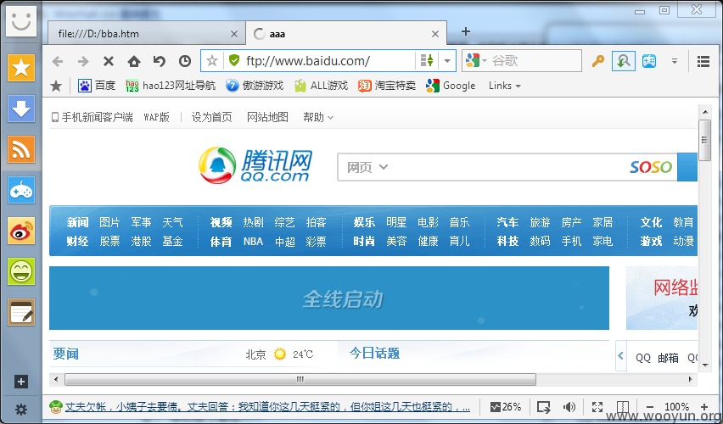The width and height of the screenshot is (723, 424).
Task: Click the SOSO search text field
Action: [x=507, y=167]
